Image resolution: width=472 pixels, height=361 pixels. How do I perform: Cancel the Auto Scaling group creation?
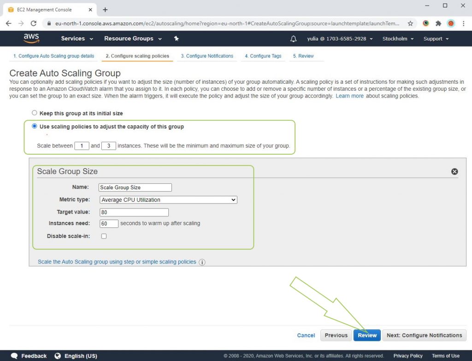(x=306, y=335)
